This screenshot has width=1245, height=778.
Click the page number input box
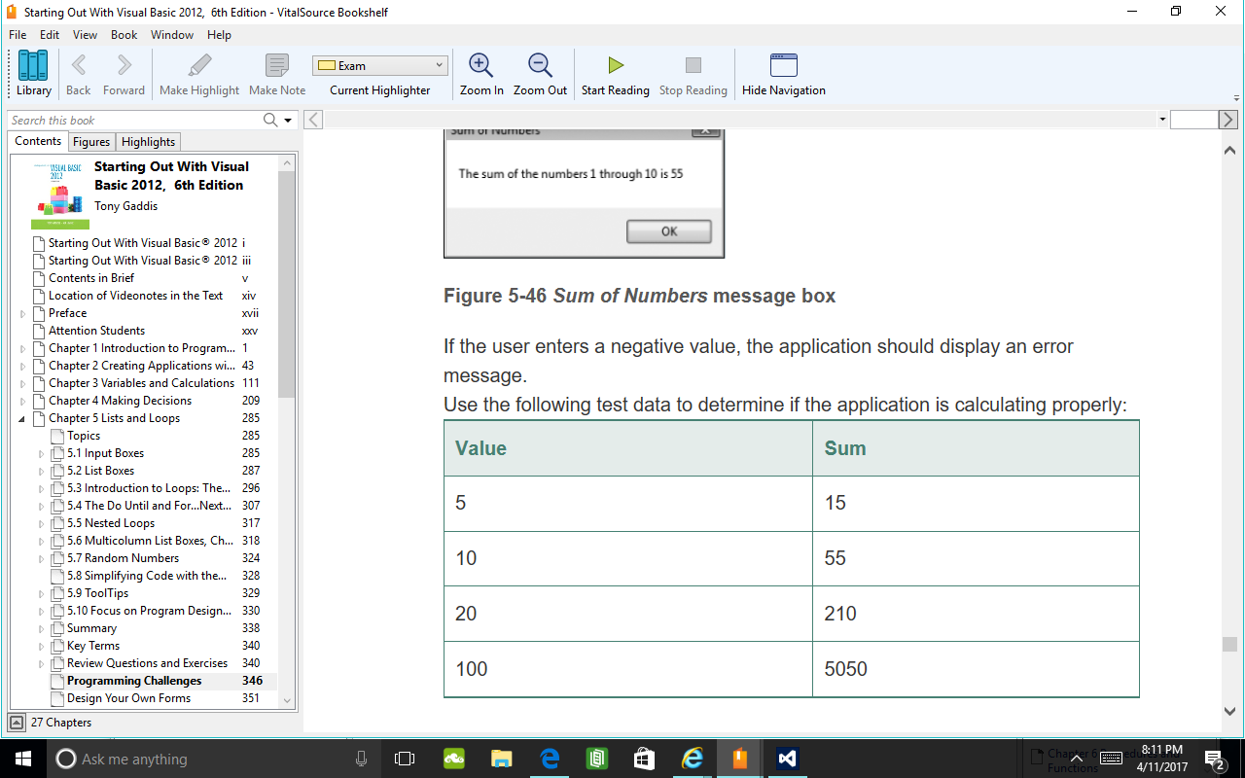pos(1194,120)
